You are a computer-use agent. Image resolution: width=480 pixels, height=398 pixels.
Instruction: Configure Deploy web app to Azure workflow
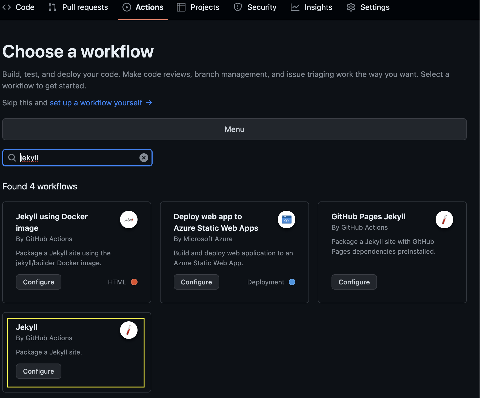[196, 282]
